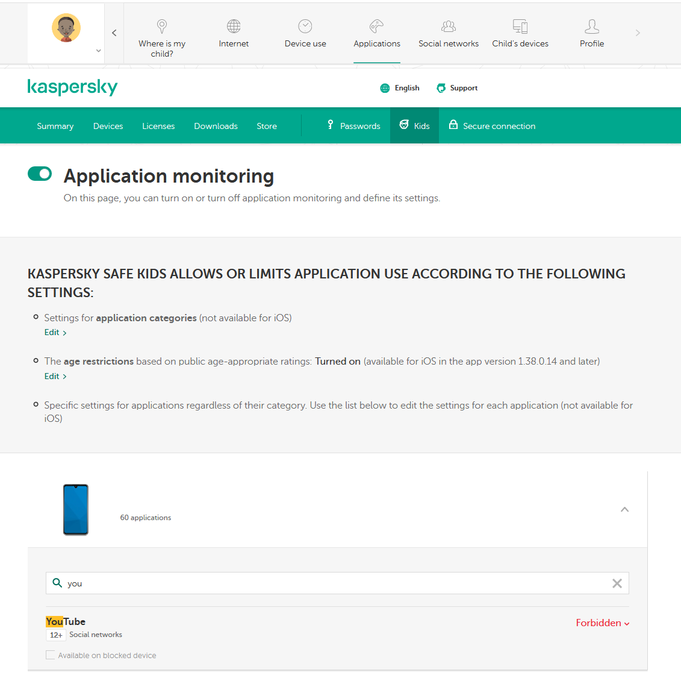Open the Social networks tab

(x=449, y=43)
